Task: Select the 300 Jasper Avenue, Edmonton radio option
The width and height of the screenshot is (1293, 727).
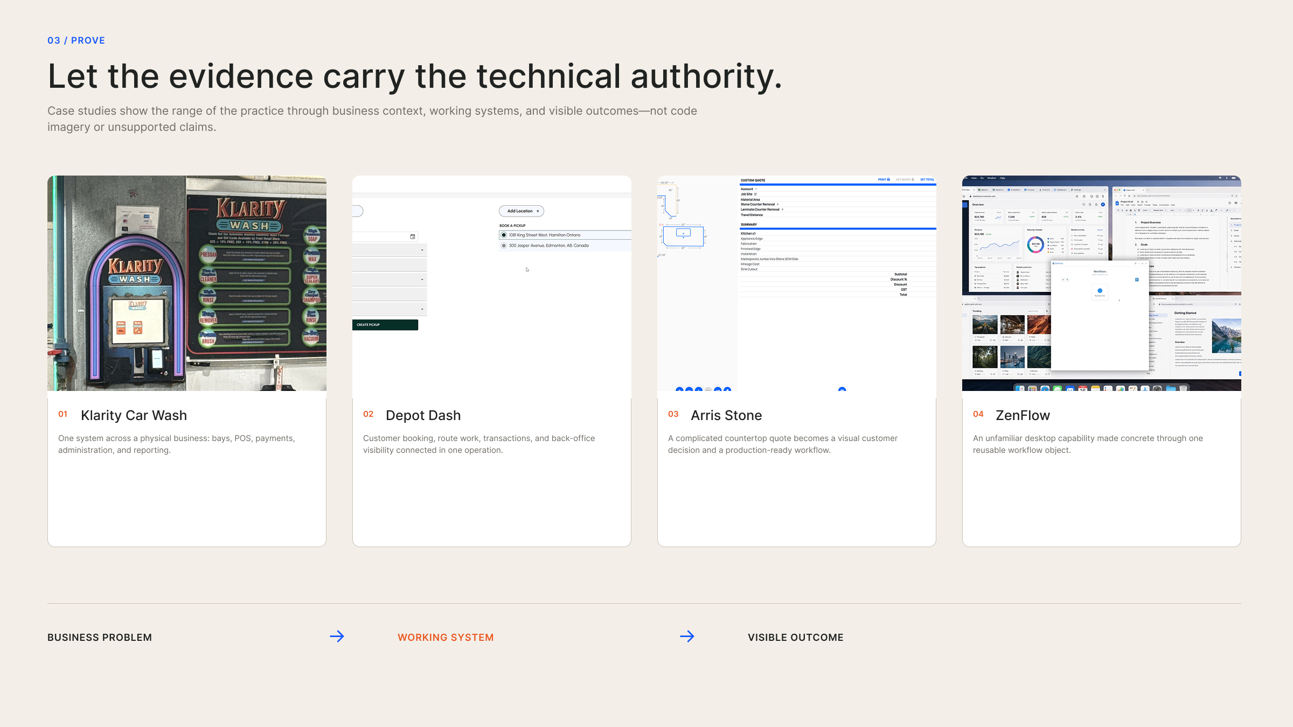Action: (504, 246)
